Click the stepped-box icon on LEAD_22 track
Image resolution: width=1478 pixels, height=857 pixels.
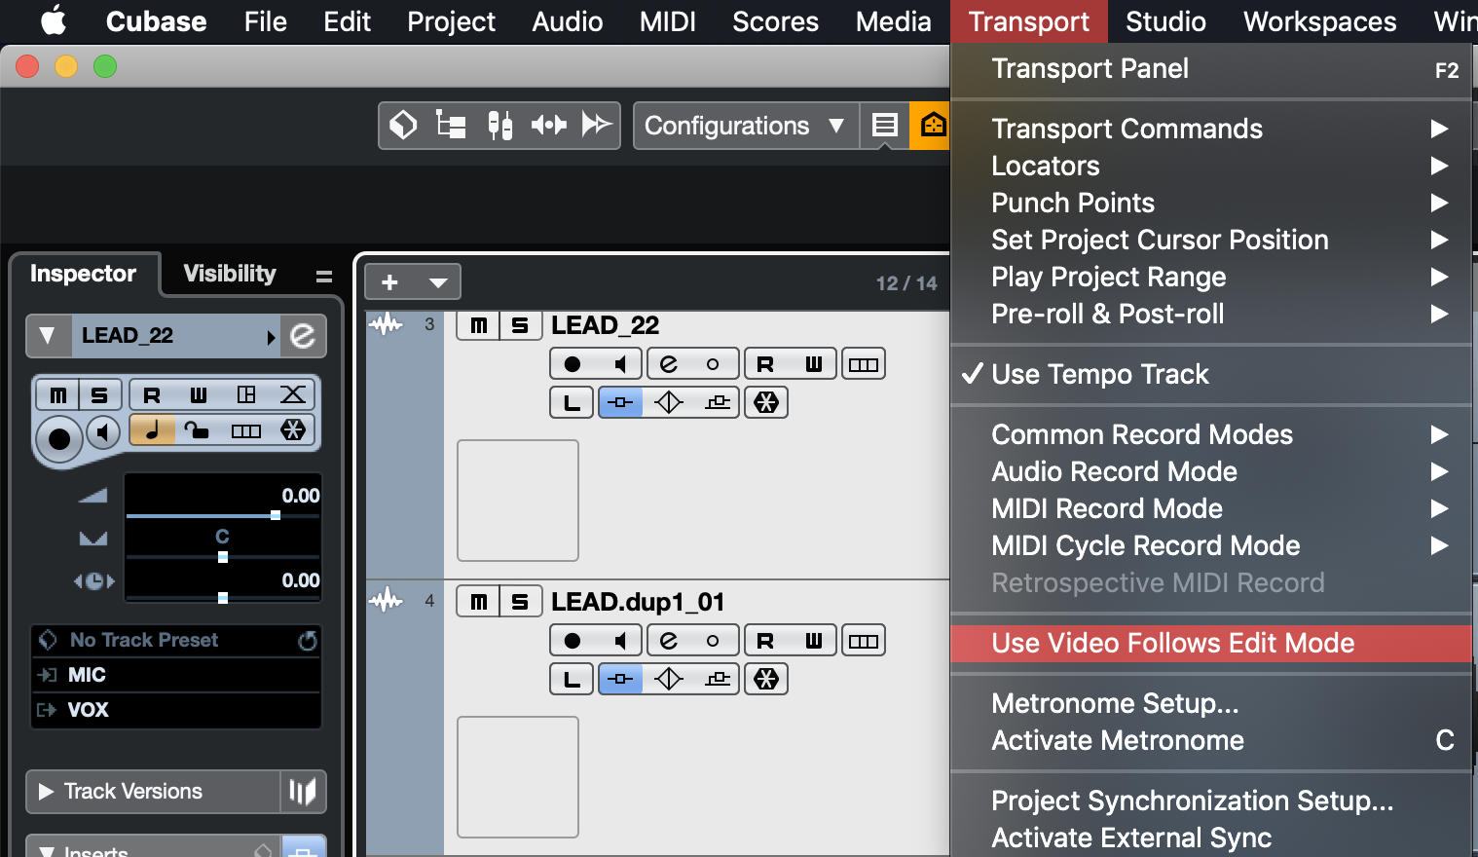(x=718, y=402)
